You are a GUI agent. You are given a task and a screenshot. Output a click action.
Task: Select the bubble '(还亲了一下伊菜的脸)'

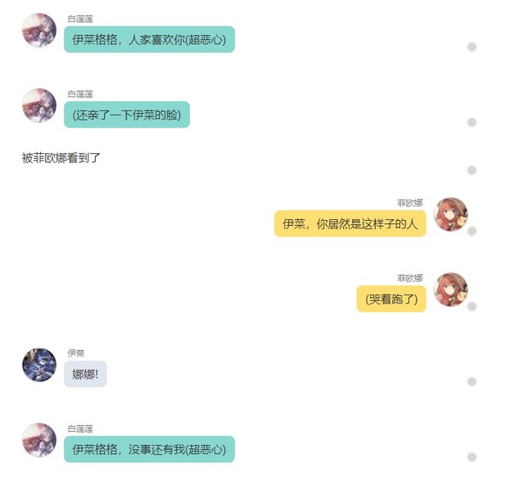tap(127, 115)
